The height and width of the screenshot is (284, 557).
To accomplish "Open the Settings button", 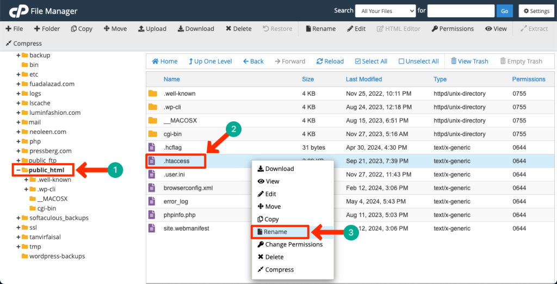I will click(537, 11).
